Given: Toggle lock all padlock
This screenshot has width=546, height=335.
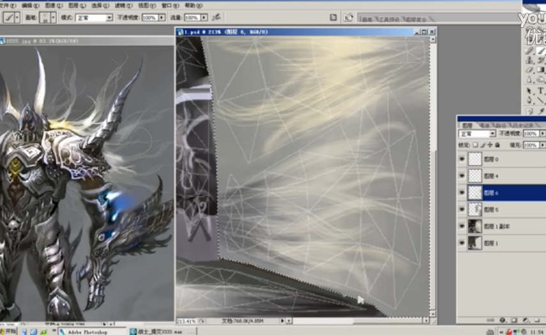Looking at the screenshot, I should pos(497,145).
